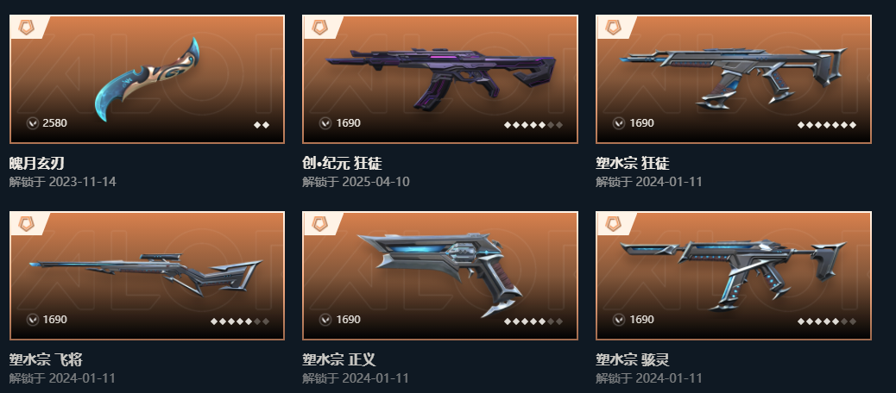Select the 塑水宗 飞将 sniper image
The width and height of the screenshot is (896, 393).
(146, 274)
